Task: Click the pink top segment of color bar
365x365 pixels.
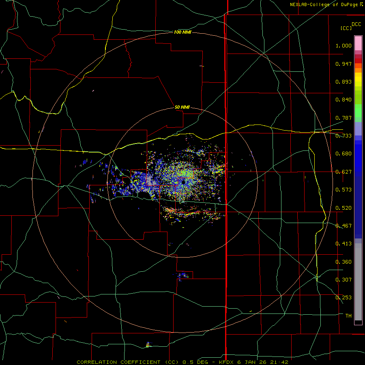Action: pos(358,43)
